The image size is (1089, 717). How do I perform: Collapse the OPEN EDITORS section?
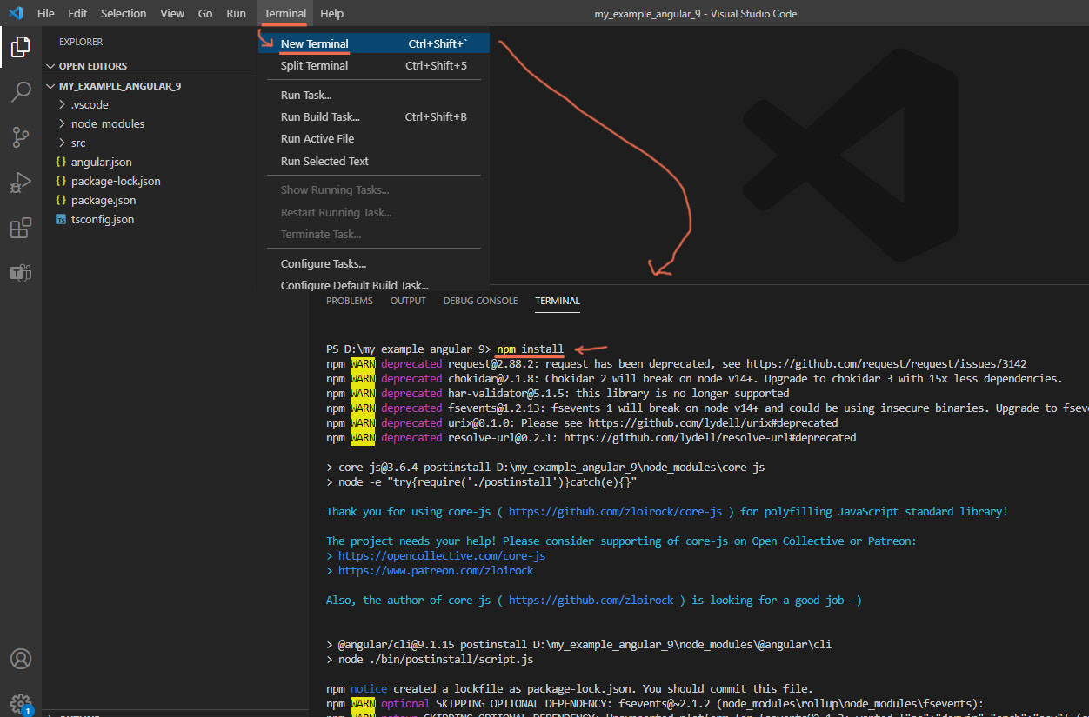pos(92,66)
